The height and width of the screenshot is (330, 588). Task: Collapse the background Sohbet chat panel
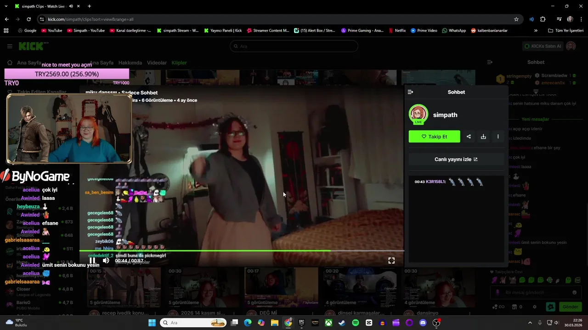point(490,62)
